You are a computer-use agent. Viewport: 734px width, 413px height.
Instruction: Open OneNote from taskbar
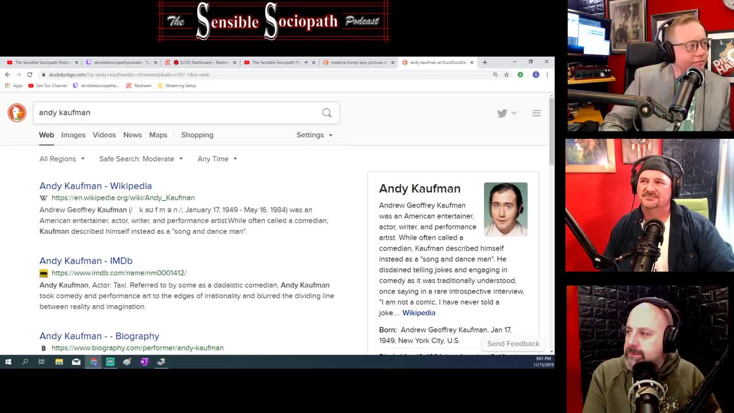144,362
